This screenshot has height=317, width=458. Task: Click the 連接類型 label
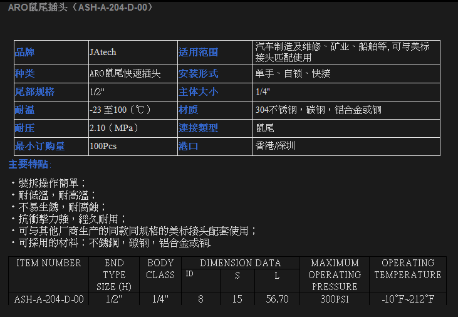[199, 128]
